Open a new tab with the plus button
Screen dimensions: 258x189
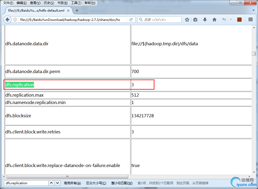77,11
